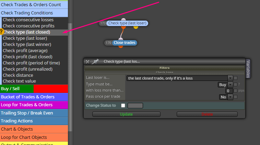Click loss pips input field showing 0

coord(229,91)
